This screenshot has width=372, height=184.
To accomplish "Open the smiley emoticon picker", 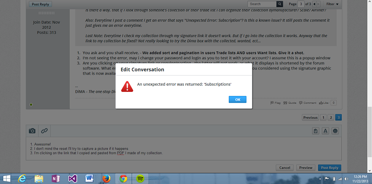I will tap(335, 131).
